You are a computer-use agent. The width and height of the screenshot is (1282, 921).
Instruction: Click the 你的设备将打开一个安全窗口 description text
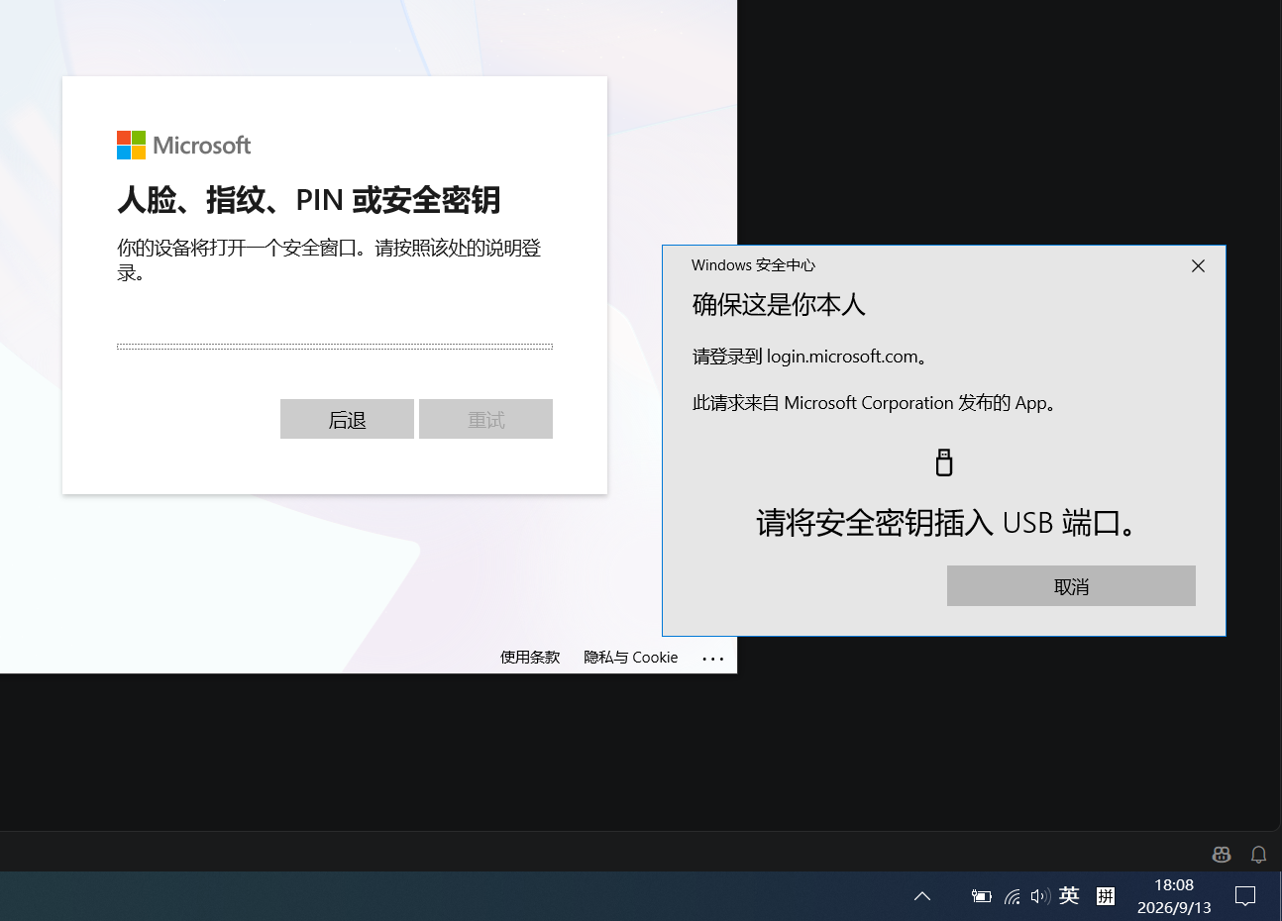(329, 260)
